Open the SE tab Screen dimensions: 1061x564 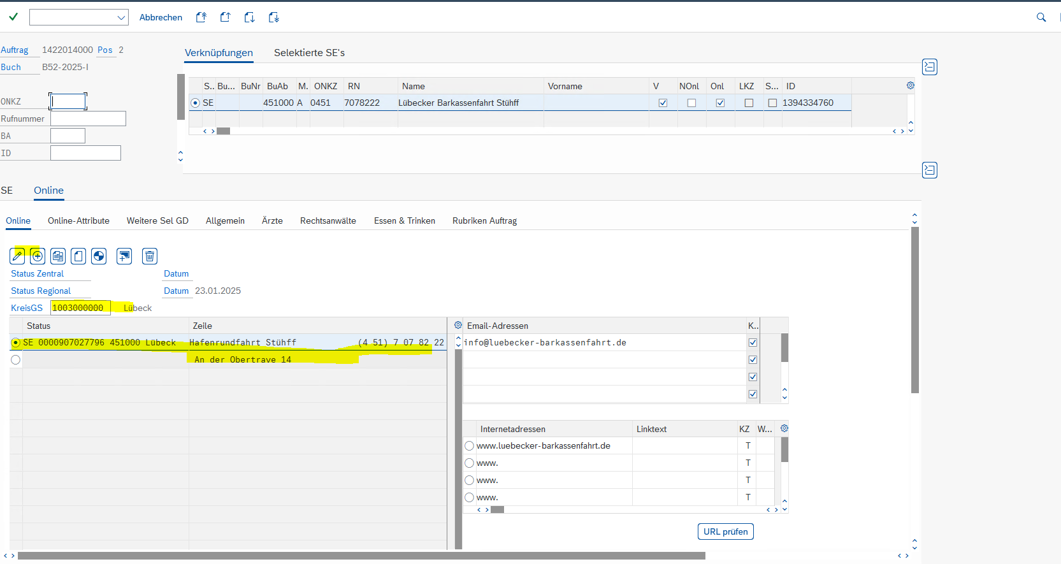pyautogui.click(x=7, y=191)
